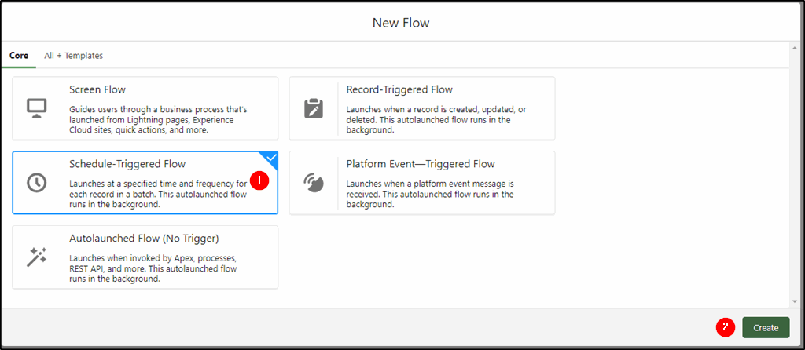Click the Platform Event satellite dish icon

click(314, 182)
